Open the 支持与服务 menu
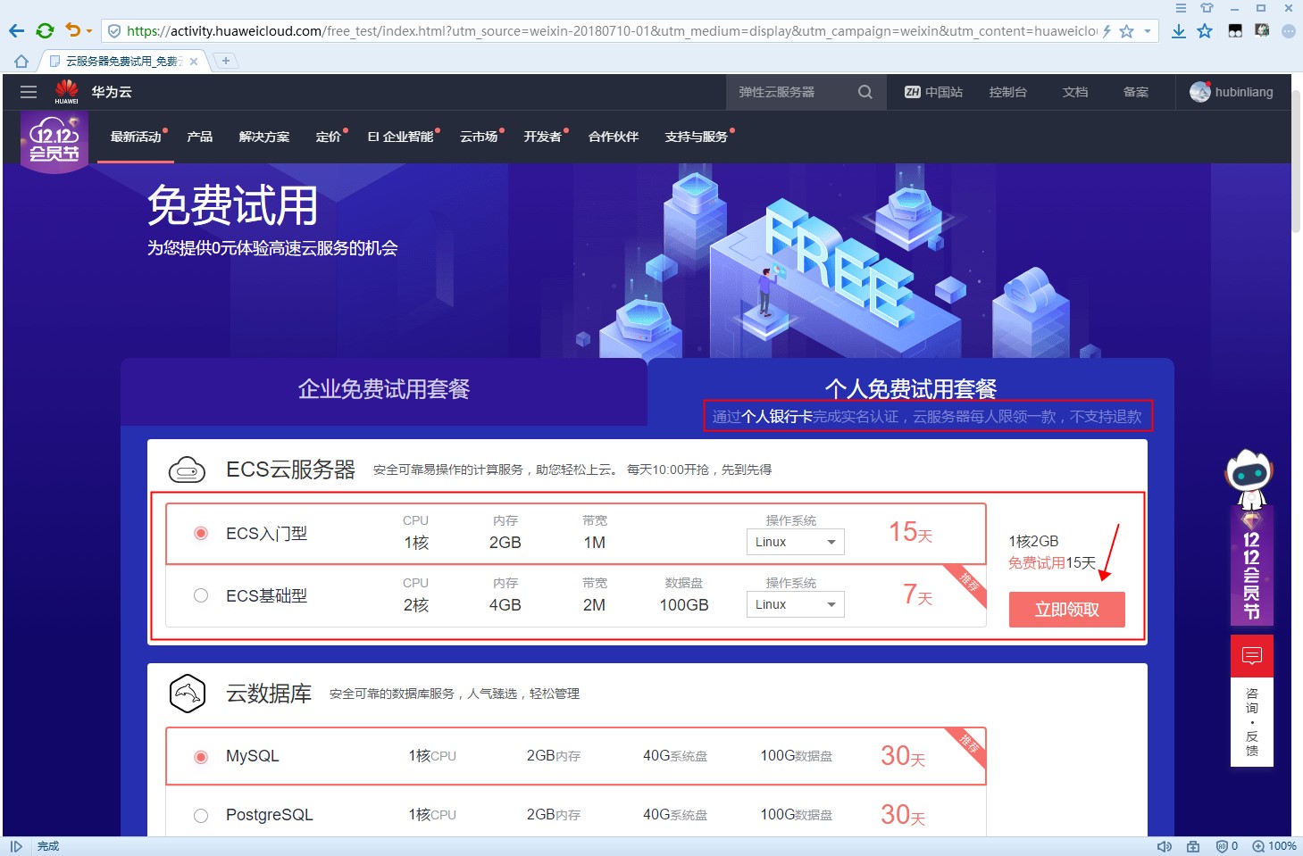 697,137
